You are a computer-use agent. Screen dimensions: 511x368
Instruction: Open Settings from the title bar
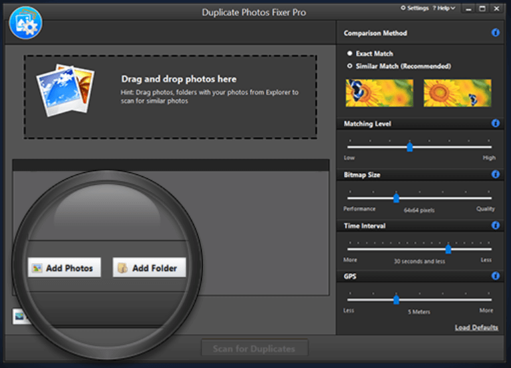[414, 8]
